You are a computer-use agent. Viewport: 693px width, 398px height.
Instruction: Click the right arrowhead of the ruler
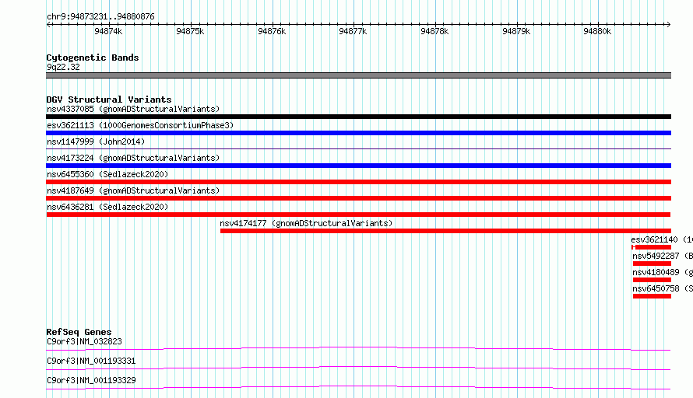pyautogui.click(x=668, y=24)
